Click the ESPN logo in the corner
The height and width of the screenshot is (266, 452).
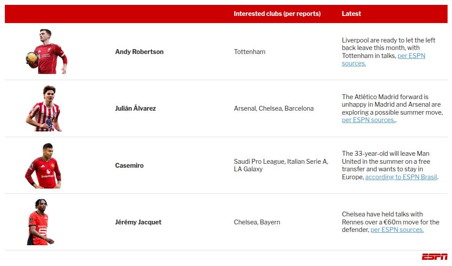[434, 257]
